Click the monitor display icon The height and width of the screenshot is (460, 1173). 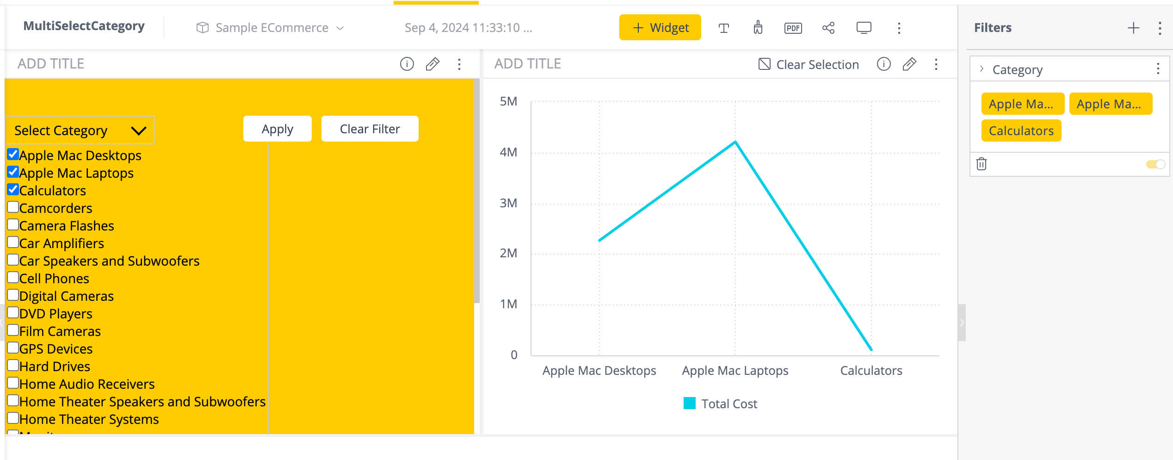point(864,28)
